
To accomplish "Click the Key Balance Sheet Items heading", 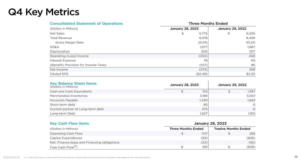I will (73, 83).
